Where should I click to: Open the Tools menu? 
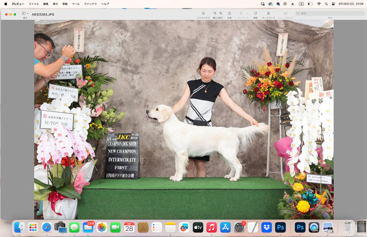click(76, 4)
